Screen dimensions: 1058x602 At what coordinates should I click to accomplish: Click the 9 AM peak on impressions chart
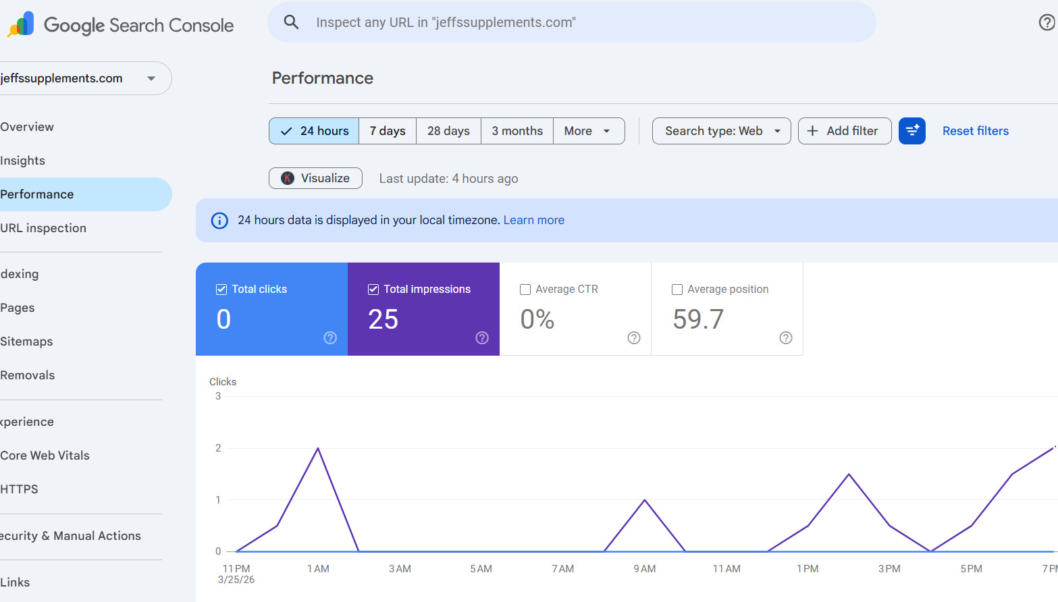point(645,500)
